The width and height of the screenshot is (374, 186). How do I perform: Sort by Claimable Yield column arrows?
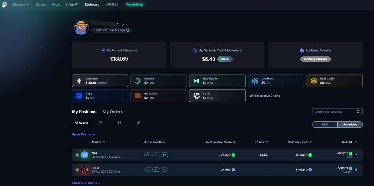[311, 142]
